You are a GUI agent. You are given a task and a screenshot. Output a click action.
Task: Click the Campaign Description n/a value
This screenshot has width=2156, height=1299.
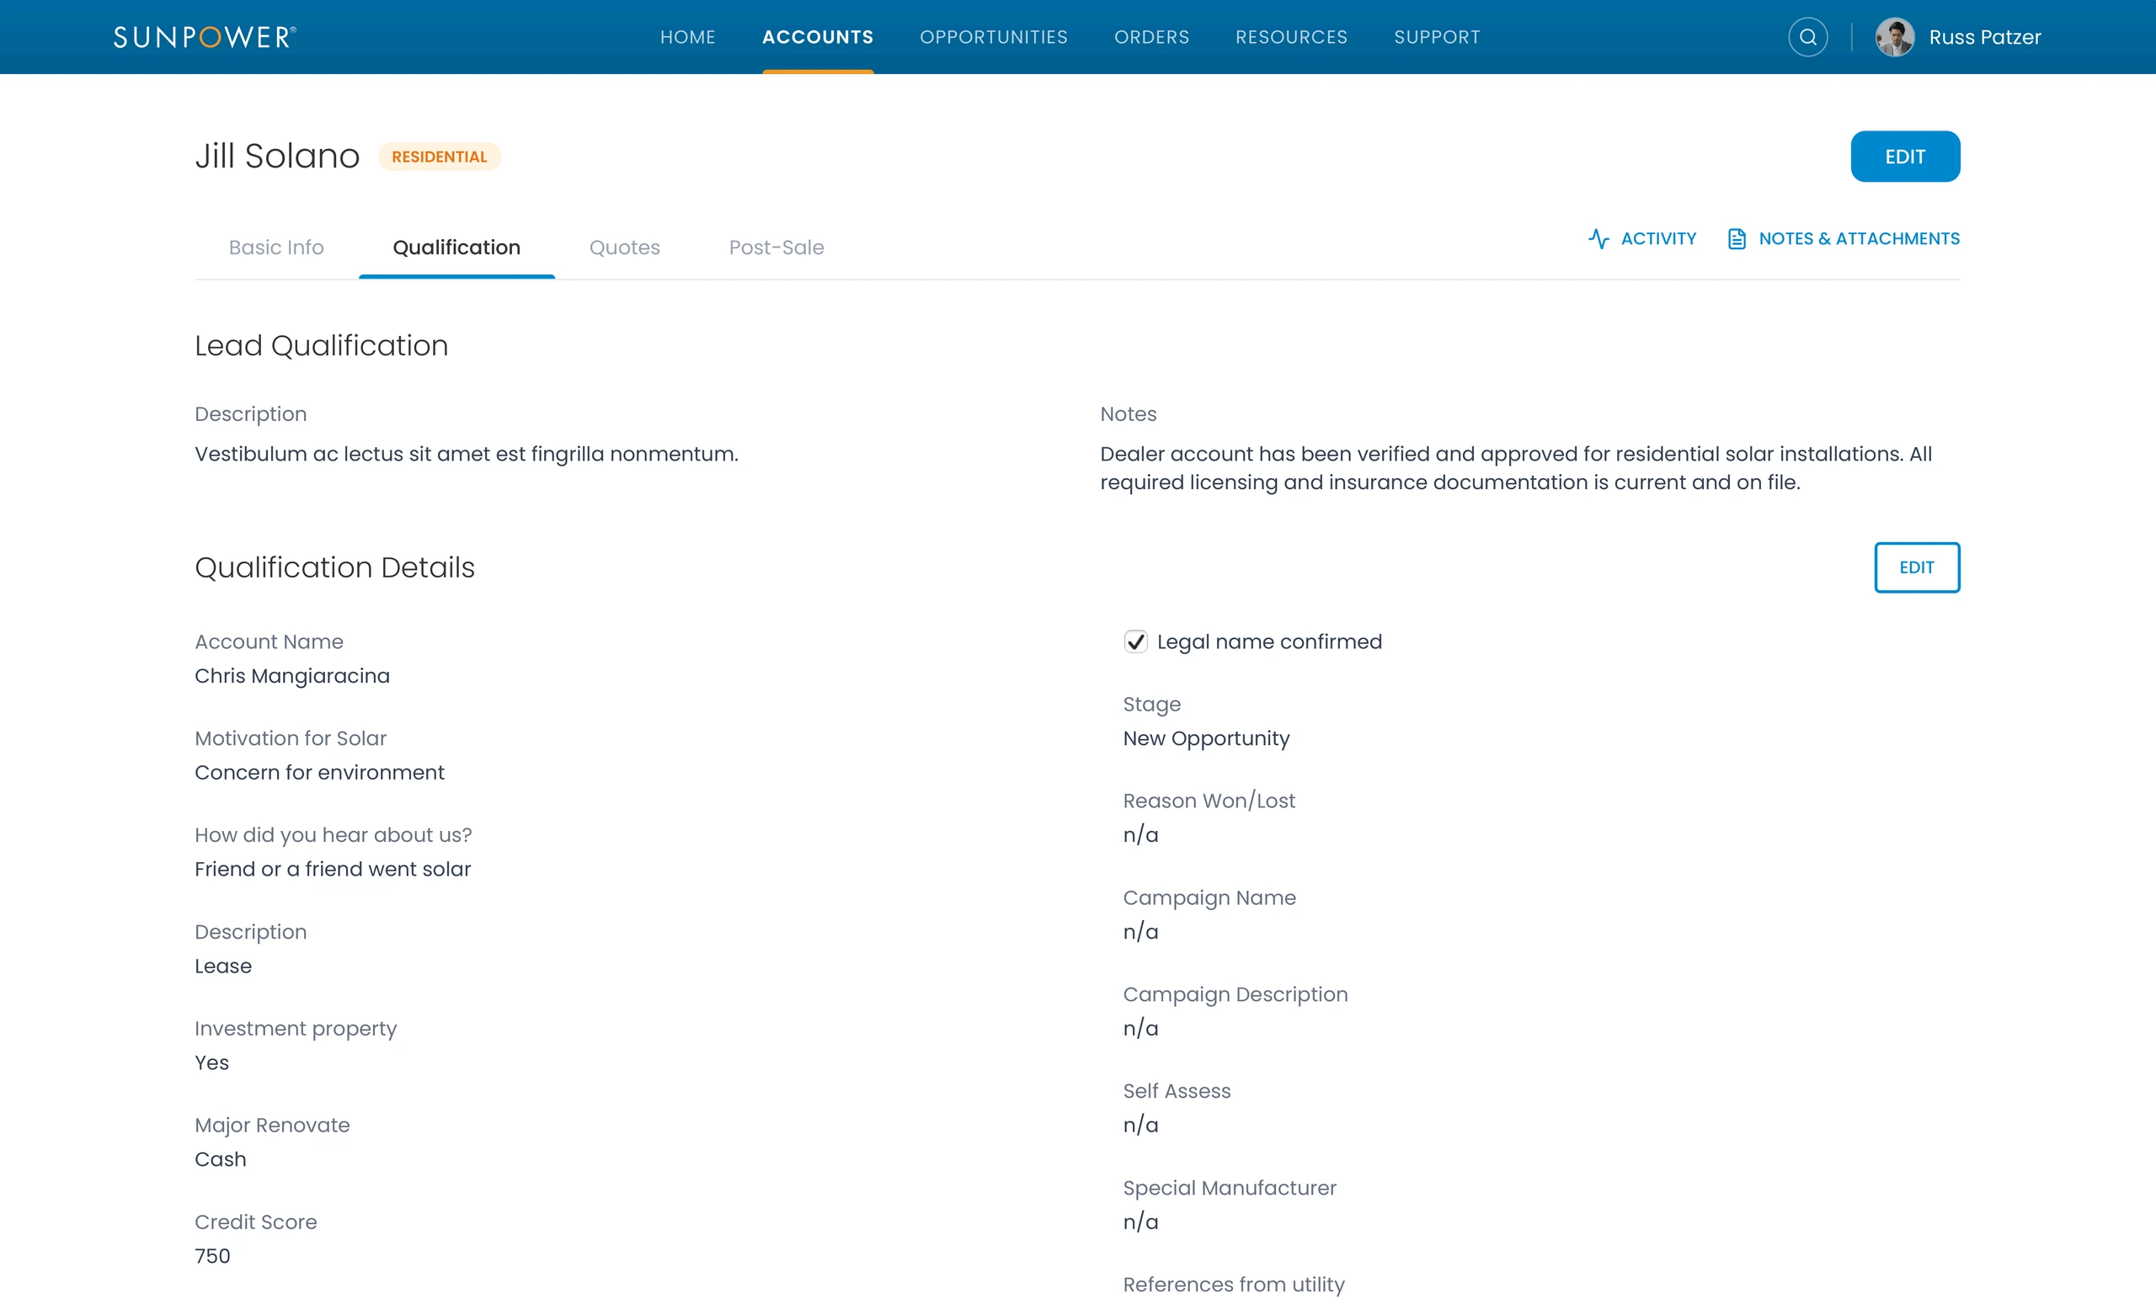click(1140, 1028)
